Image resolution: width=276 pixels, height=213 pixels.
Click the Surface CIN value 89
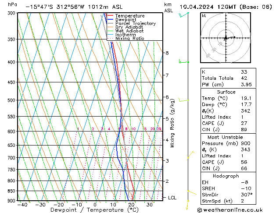coord(244,130)
